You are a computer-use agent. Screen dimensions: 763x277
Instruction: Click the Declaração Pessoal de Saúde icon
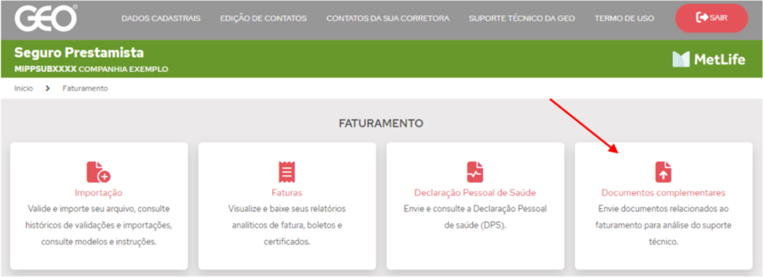coord(475,172)
